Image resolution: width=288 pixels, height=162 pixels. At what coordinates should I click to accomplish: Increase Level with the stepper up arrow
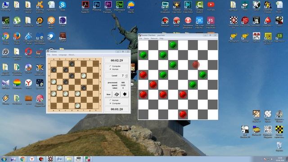click(126, 75)
